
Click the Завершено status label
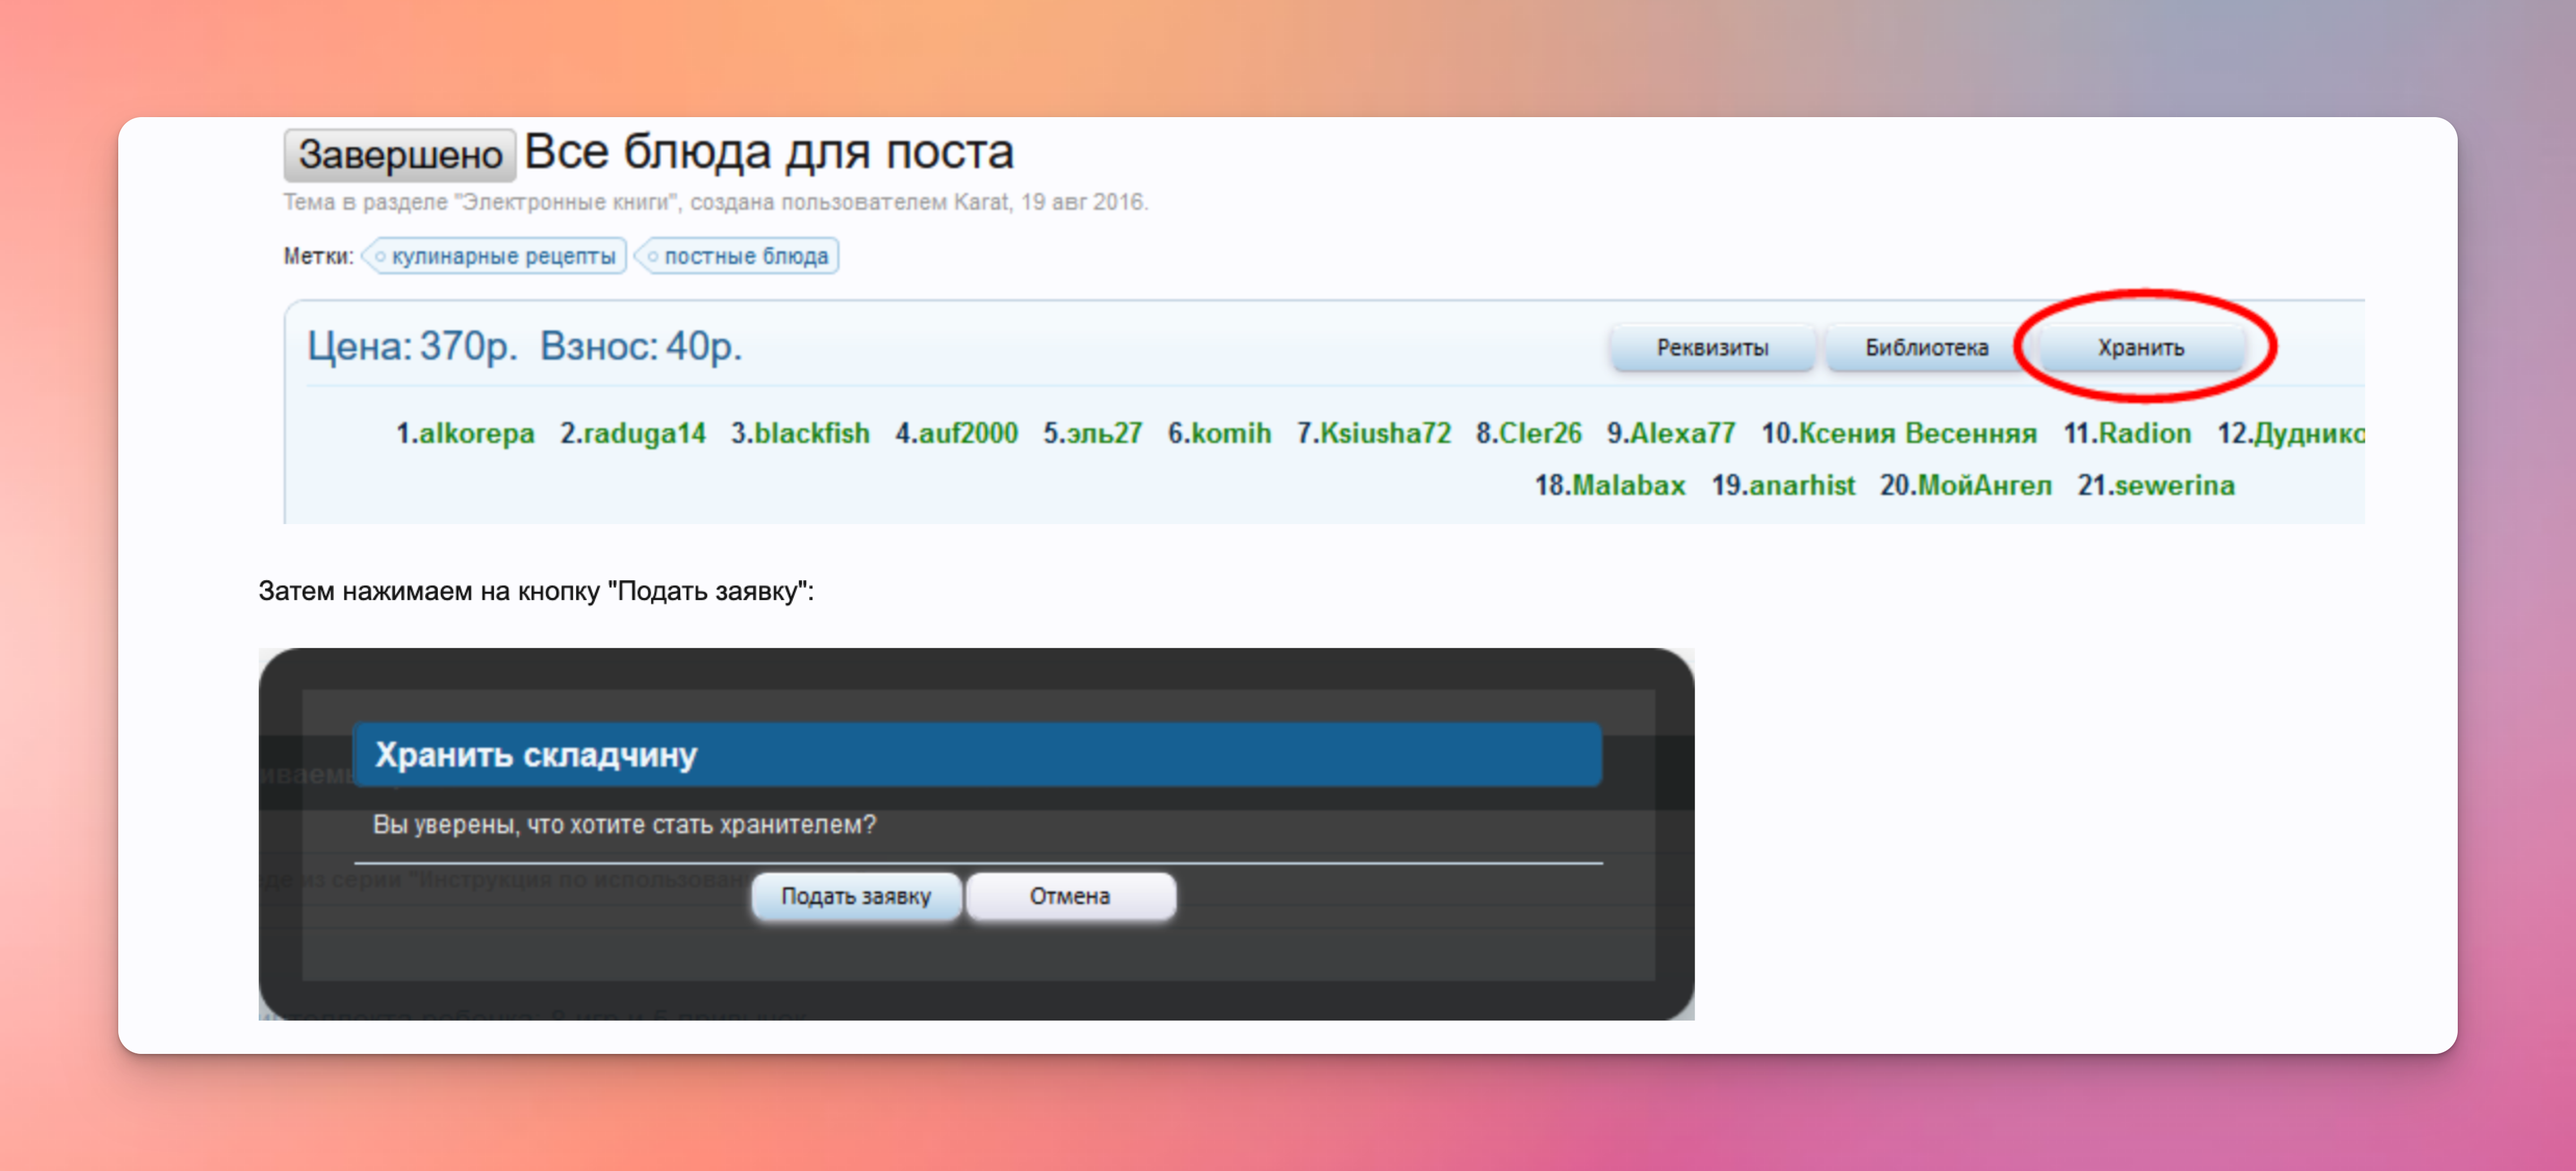pos(400,155)
